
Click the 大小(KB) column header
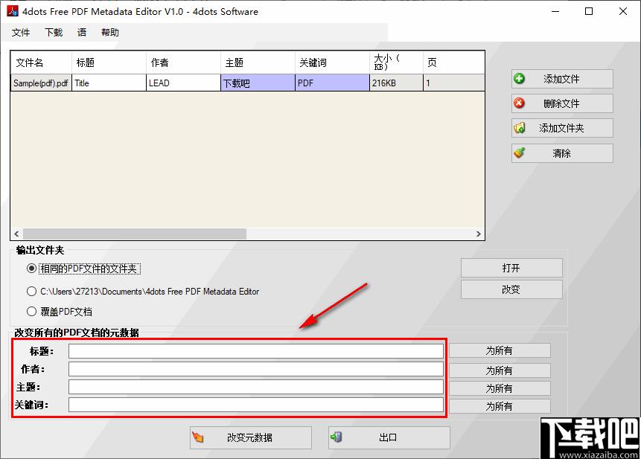pos(396,62)
